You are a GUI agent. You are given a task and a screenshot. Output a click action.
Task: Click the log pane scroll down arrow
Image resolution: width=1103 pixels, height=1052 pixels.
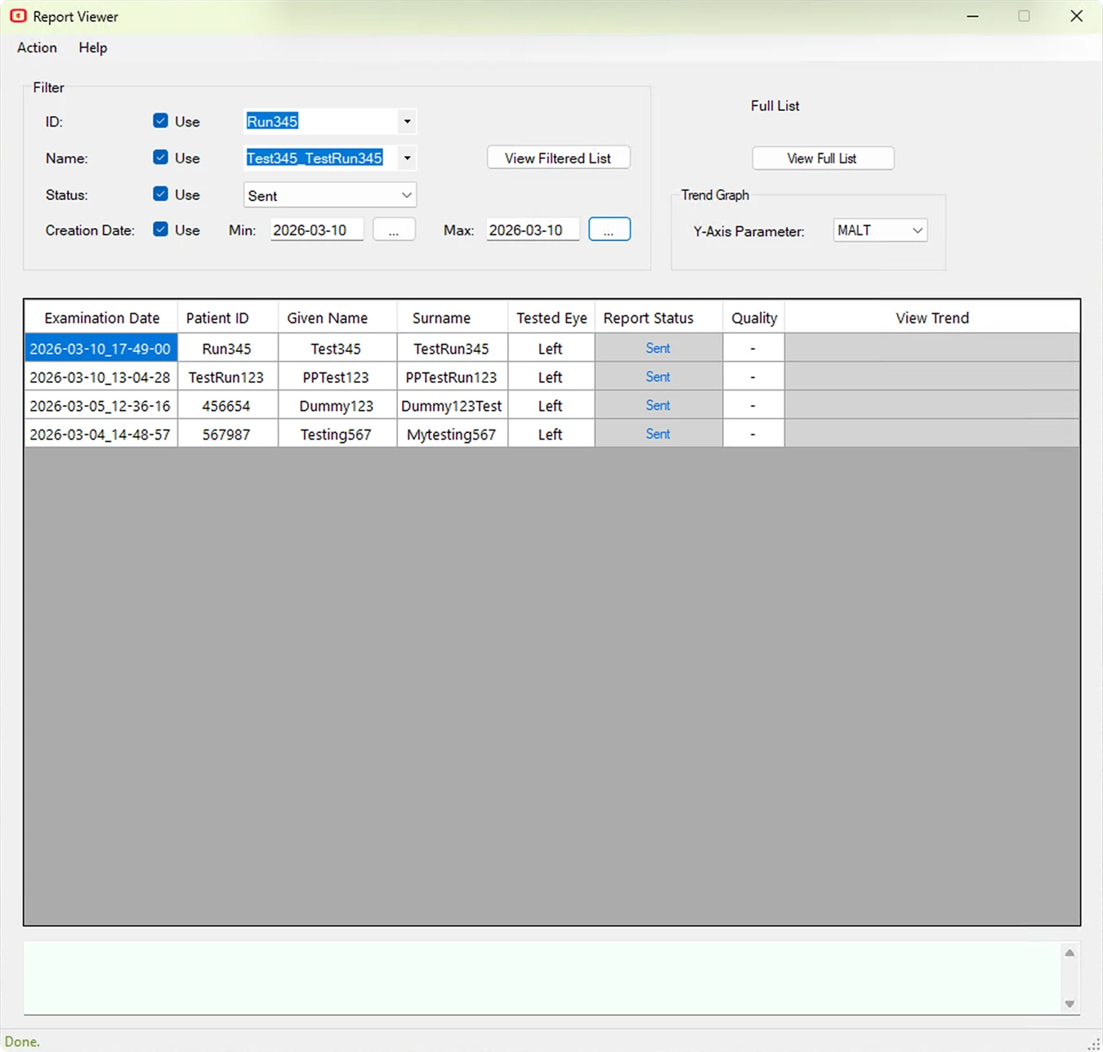(x=1070, y=1005)
